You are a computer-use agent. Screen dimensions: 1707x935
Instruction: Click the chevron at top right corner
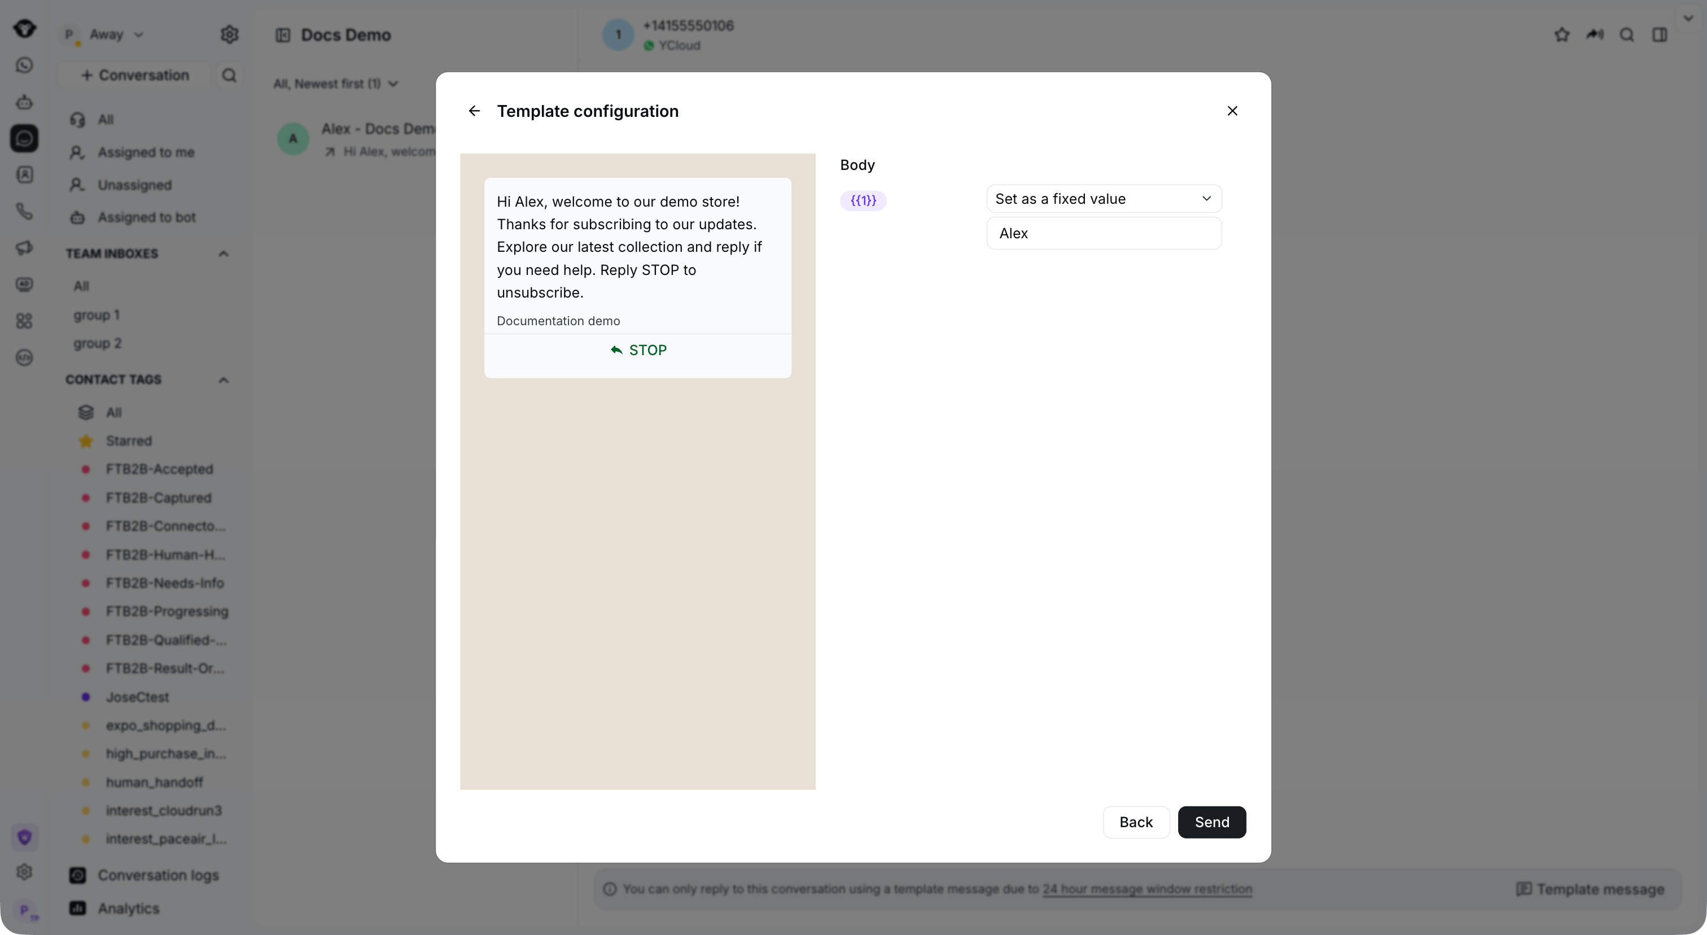(x=1688, y=18)
